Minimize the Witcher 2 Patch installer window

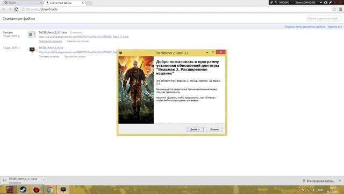point(207,53)
